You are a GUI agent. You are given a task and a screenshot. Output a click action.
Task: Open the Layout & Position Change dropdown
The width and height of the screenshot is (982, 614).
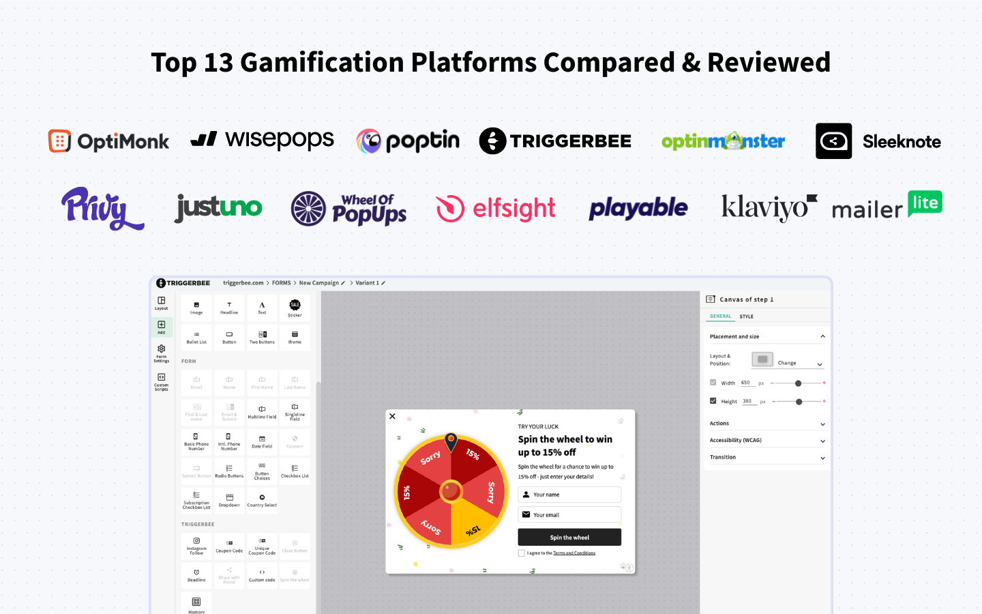(800, 363)
